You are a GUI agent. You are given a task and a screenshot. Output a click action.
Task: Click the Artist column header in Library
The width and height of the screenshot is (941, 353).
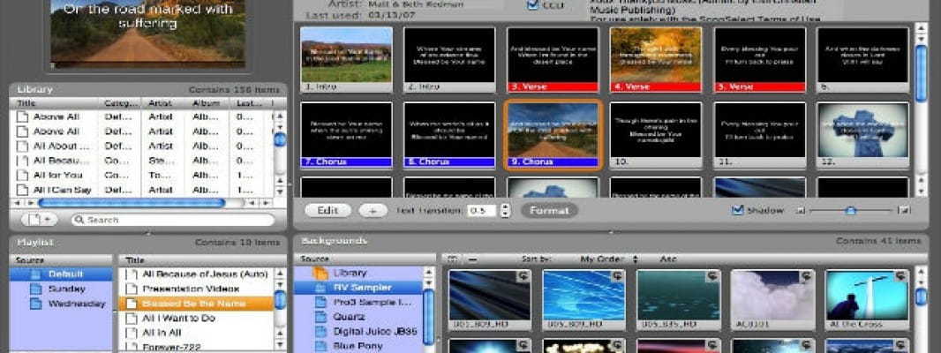[164, 103]
